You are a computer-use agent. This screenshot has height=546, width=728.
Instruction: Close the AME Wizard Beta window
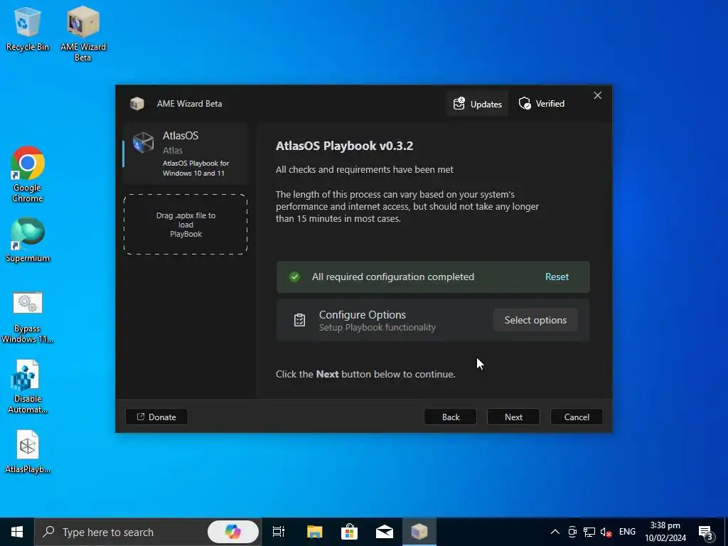[x=597, y=95]
